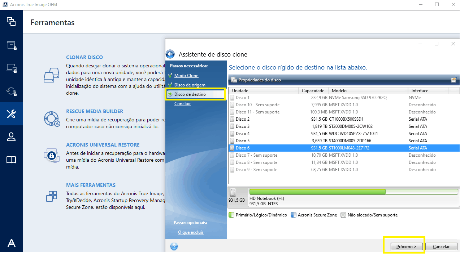Image resolution: width=460 pixels, height=255 pixels.
Task: Select Disco 1 NVMe Samsung row
Action: (344, 98)
